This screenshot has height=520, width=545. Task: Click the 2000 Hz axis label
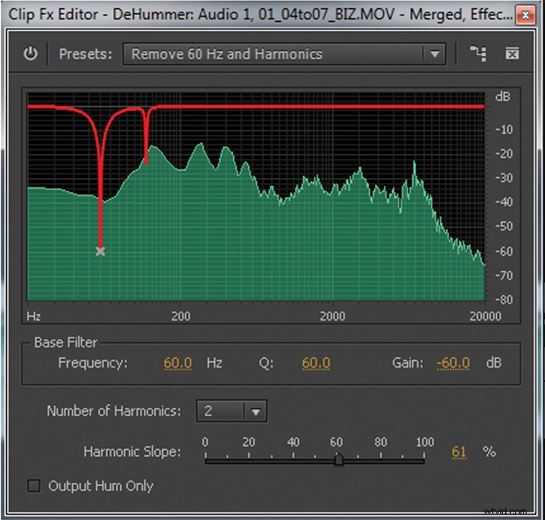coord(333,317)
